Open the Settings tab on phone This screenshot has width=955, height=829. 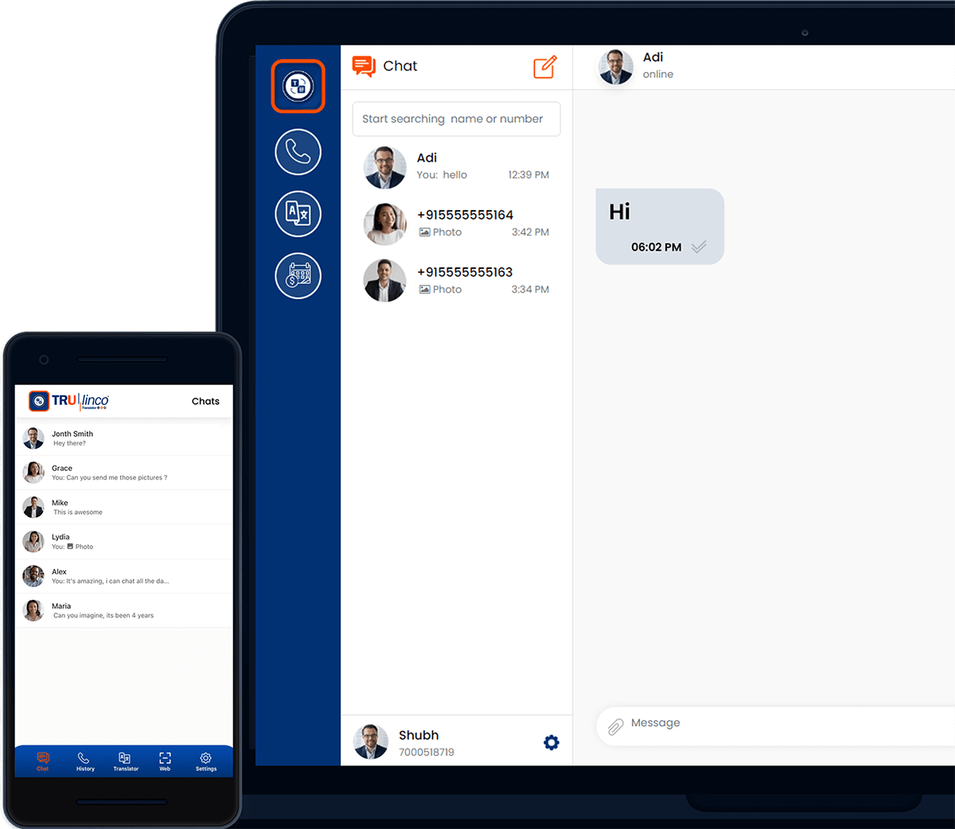pos(205,761)
